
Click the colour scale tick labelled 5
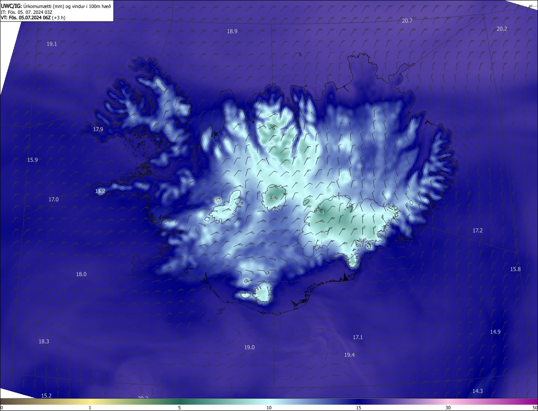(x=179, y=408)
